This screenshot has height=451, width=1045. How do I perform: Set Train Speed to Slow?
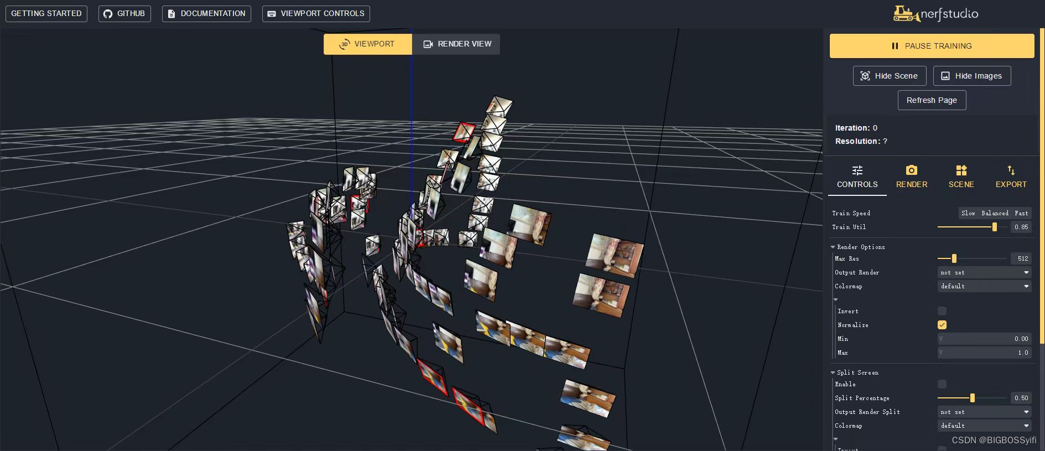(x=968, y=213)
